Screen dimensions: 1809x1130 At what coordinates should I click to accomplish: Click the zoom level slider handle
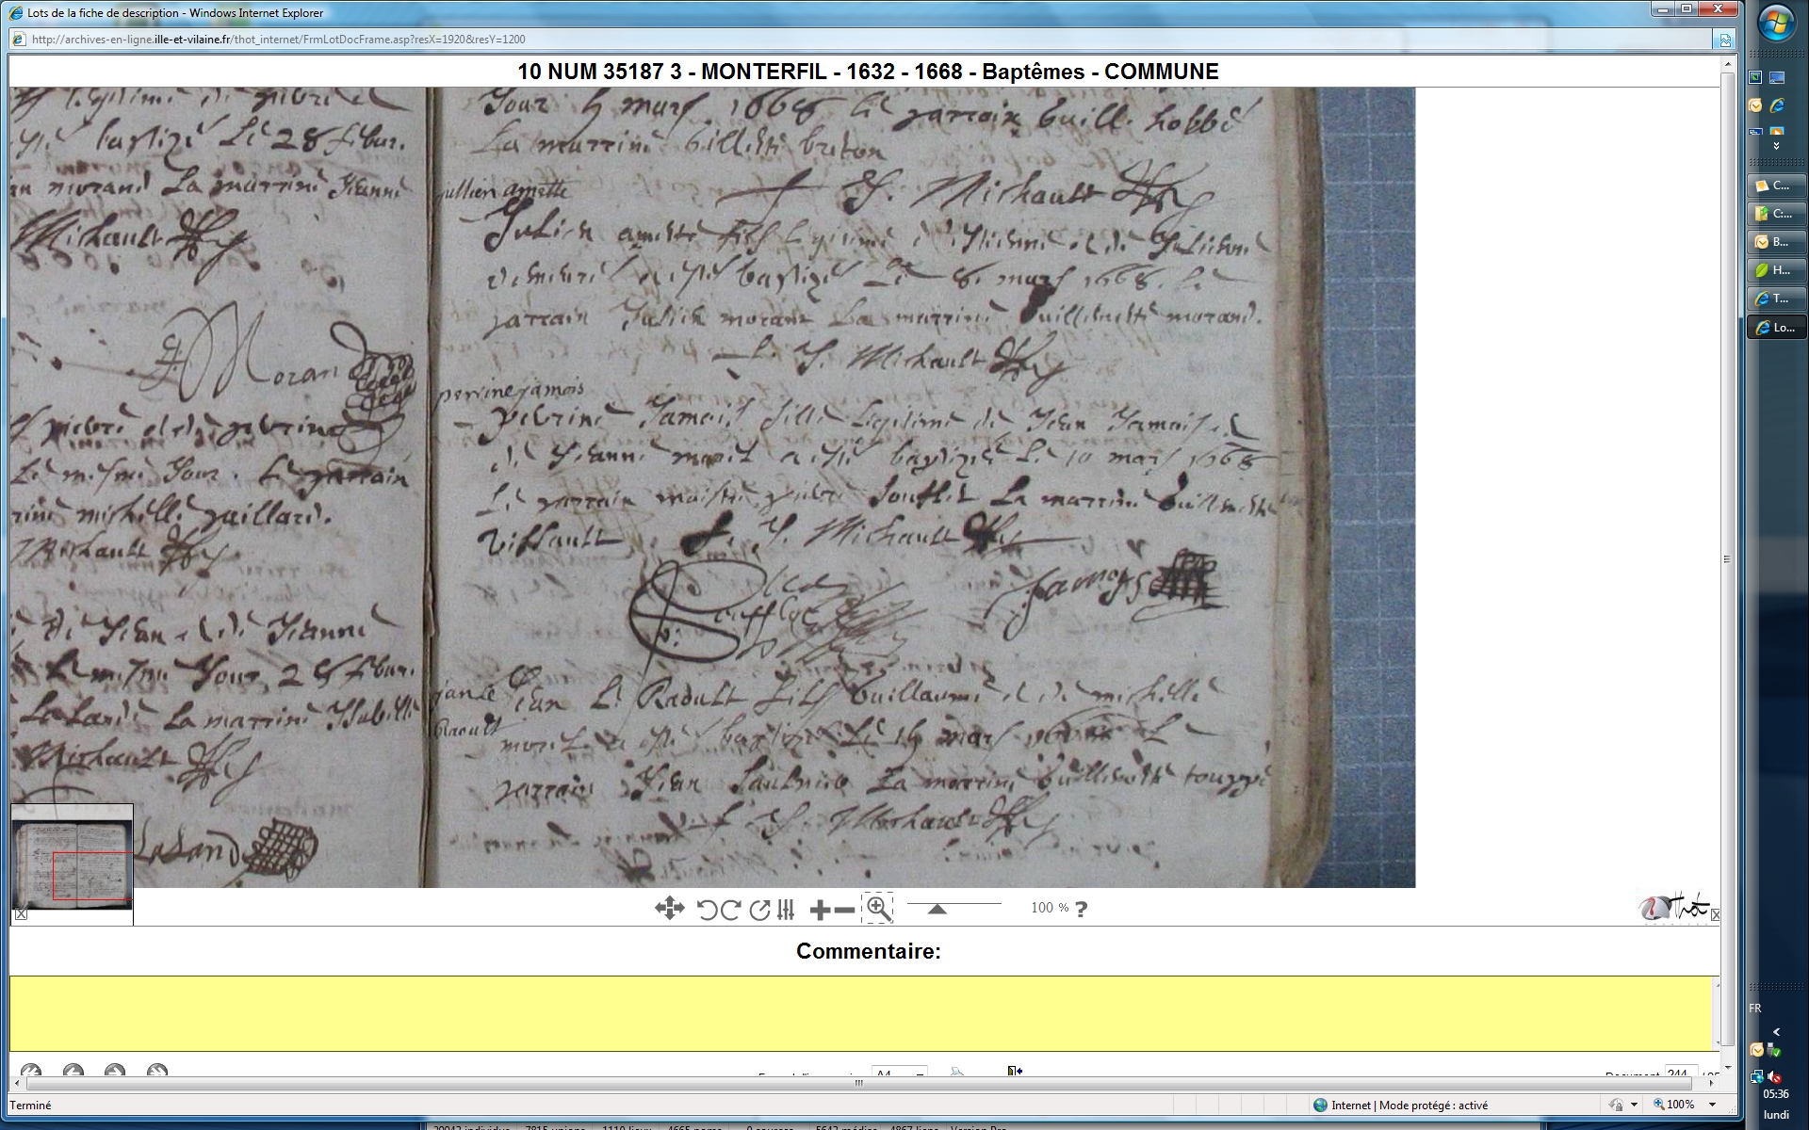[937, 909]
